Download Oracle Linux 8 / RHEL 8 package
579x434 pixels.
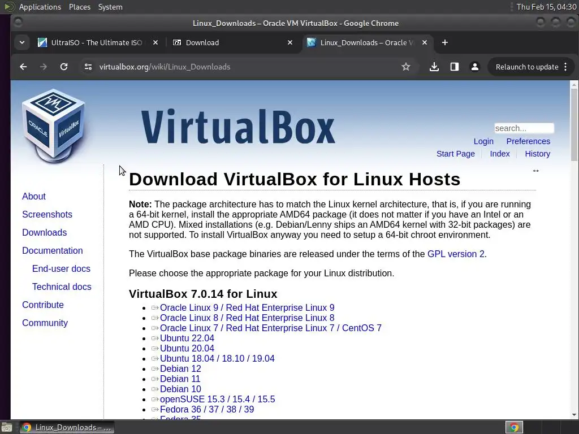coord(247,318)
